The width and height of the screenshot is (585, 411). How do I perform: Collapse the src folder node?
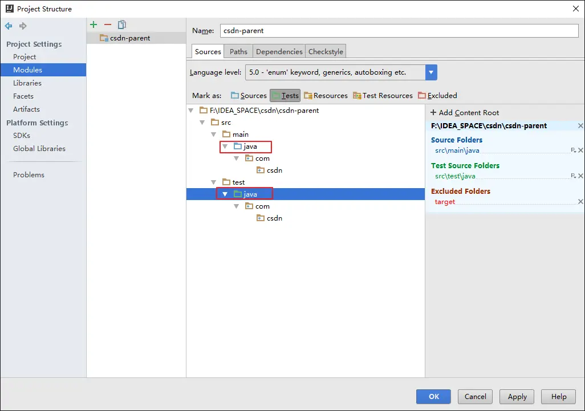(x=202, y=123)
